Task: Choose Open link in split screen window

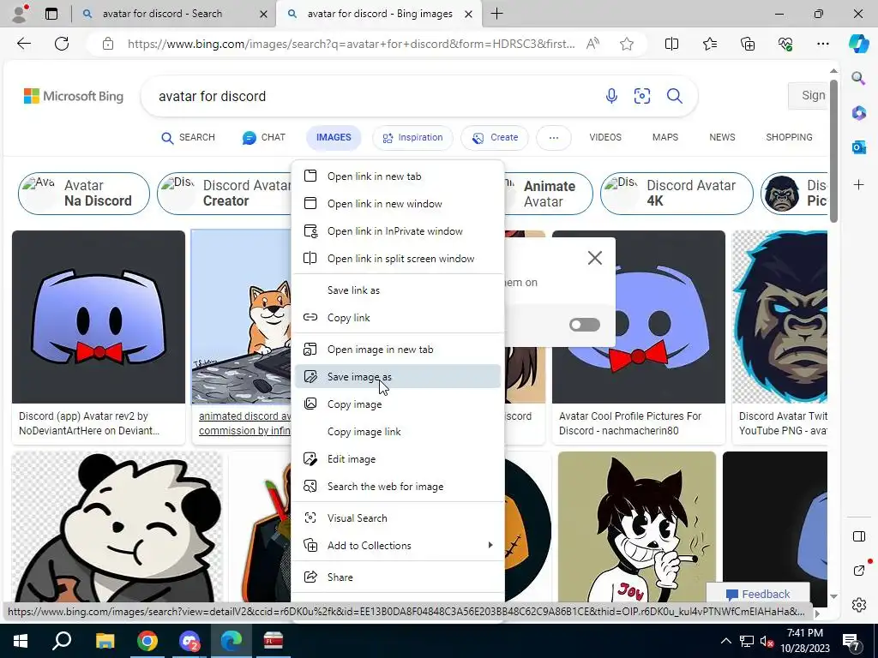Action: pos(398,259)
